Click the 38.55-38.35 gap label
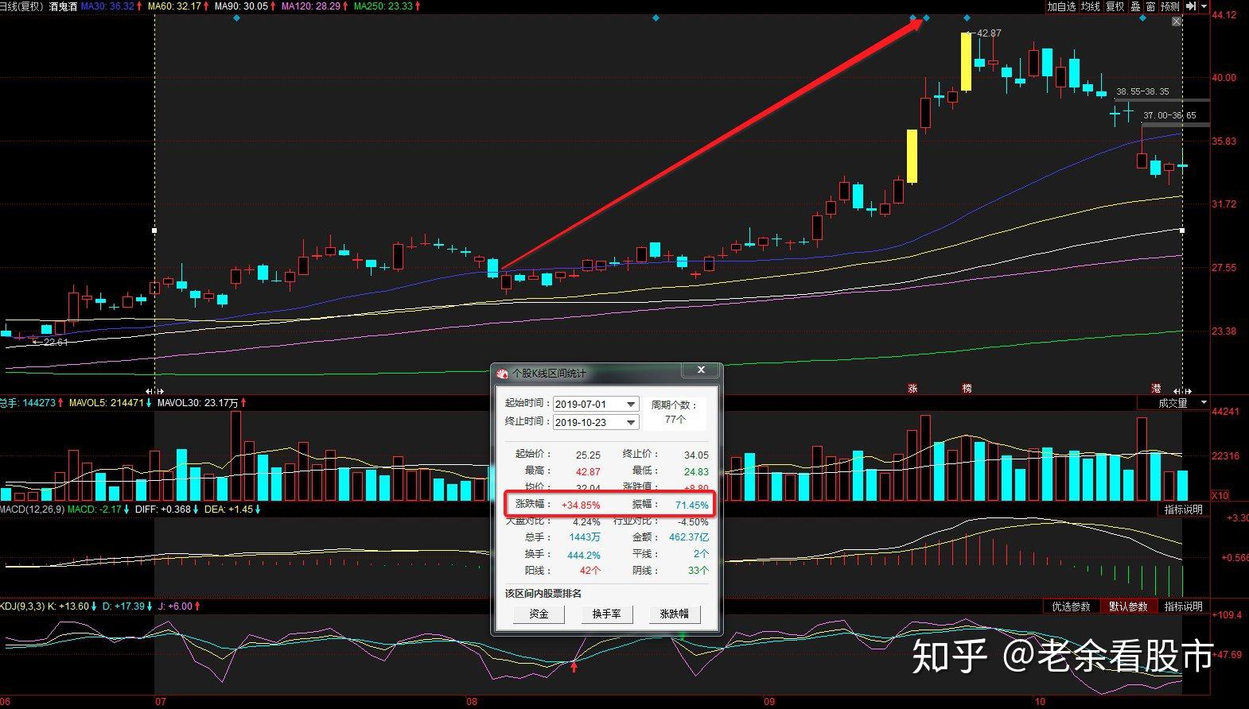This screenshot has height=709, width=1249. point(1142,92)
